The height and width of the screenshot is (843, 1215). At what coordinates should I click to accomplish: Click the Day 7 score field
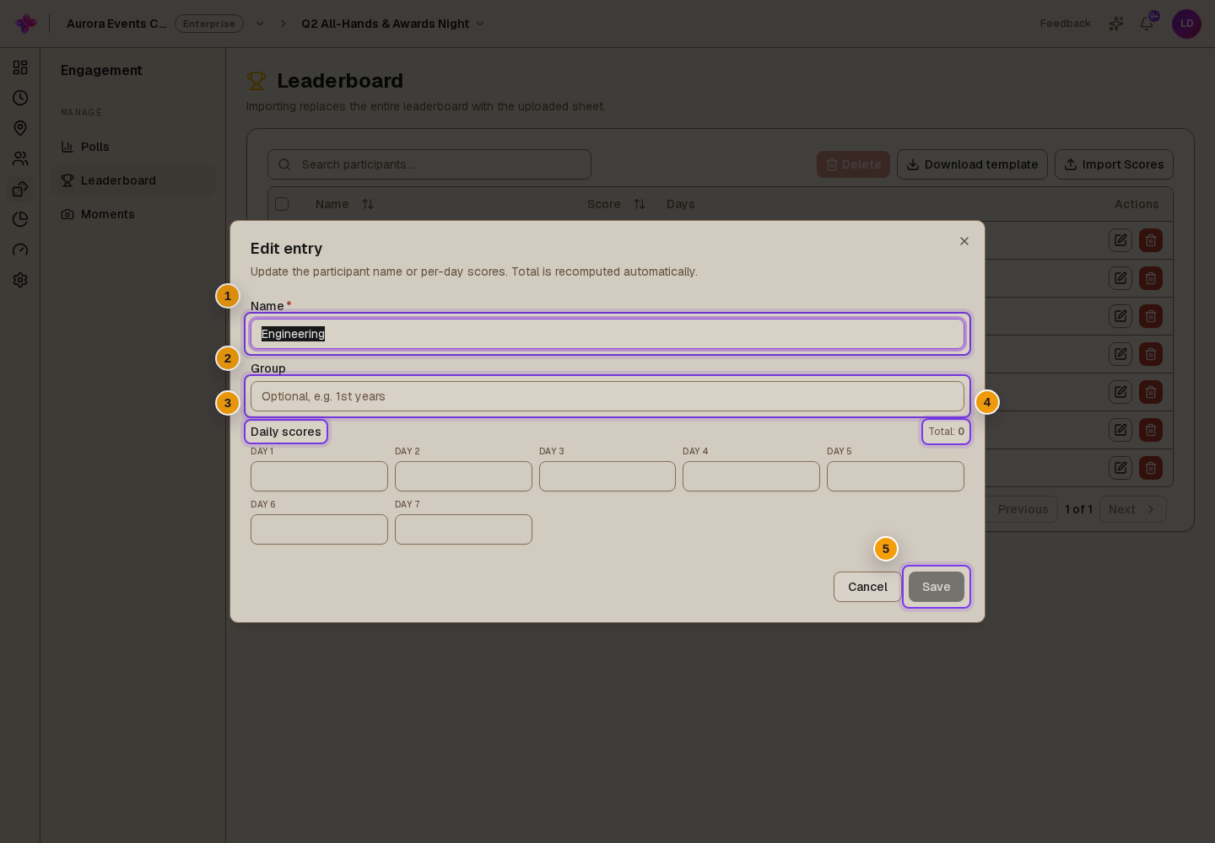[x=463, y=529]
